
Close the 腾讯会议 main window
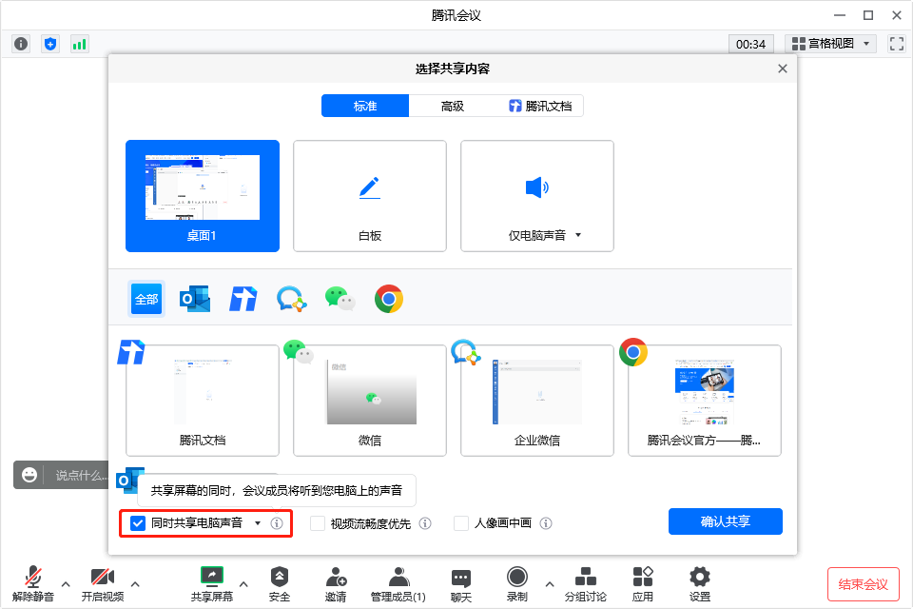click(897, 15)
